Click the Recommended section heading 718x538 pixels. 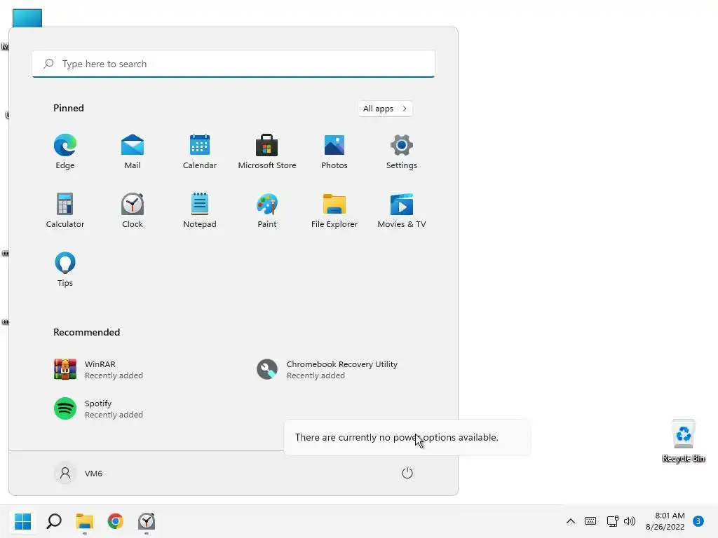(86, 332)
